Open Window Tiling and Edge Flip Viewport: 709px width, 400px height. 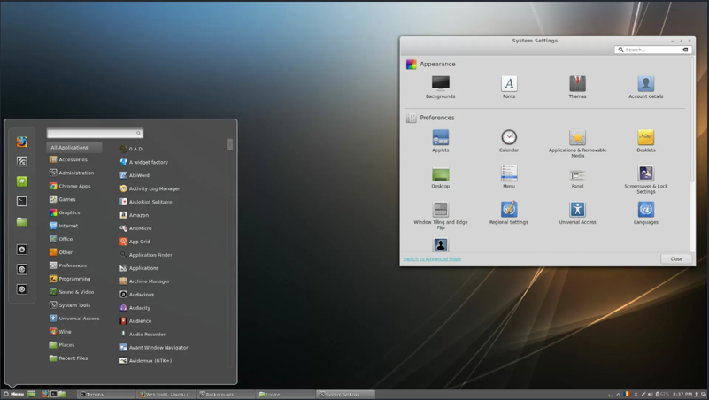click(x=440, y=211)
